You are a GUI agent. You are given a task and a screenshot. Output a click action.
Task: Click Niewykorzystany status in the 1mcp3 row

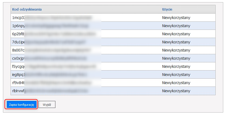(176, 18)
